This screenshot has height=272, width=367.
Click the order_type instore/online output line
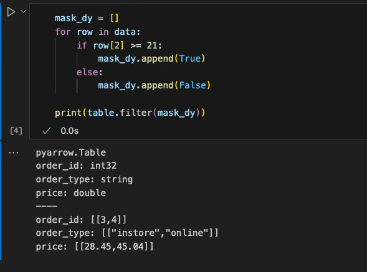point(127,233)
